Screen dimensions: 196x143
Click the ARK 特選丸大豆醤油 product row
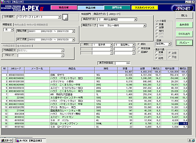[x=94, y=94]
